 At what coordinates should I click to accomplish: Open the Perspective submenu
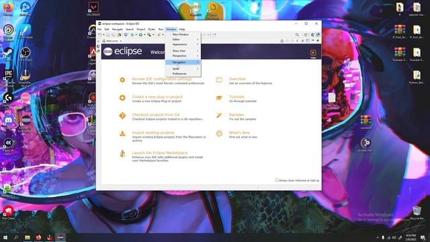(x=183, y=56)
